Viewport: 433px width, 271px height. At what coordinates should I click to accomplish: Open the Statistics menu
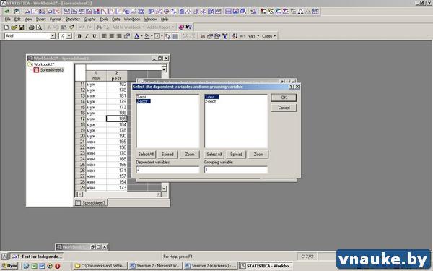[x=73, y=20]
